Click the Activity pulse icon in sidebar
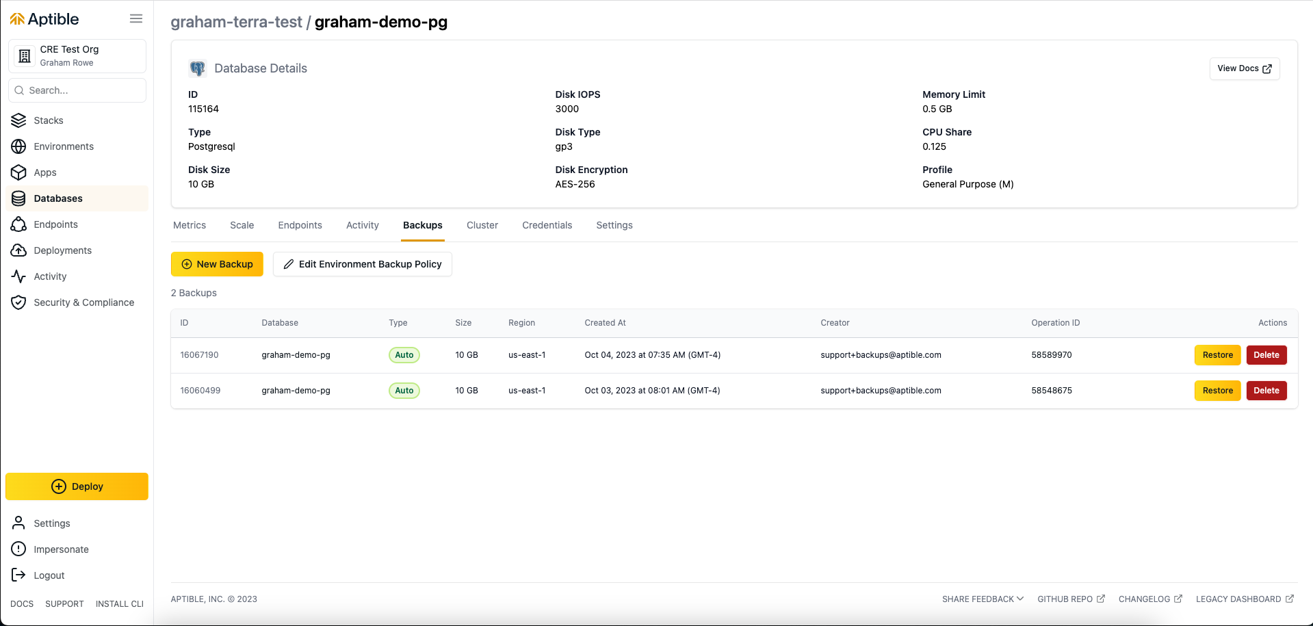 (x=18, y=276)
